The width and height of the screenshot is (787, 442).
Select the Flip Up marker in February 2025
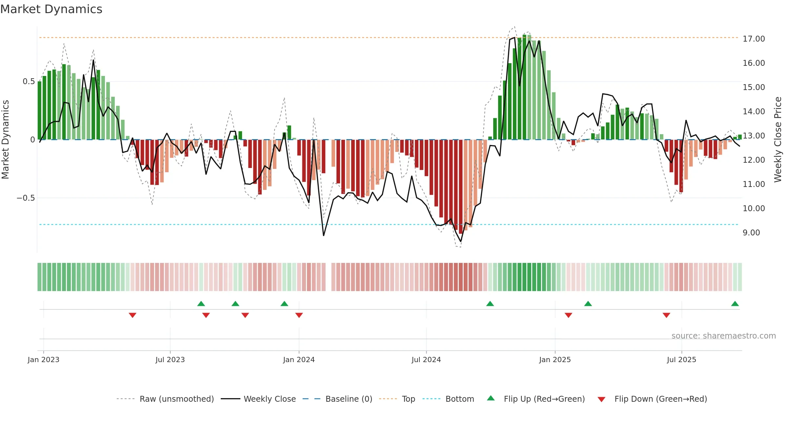tap(588, 304)
